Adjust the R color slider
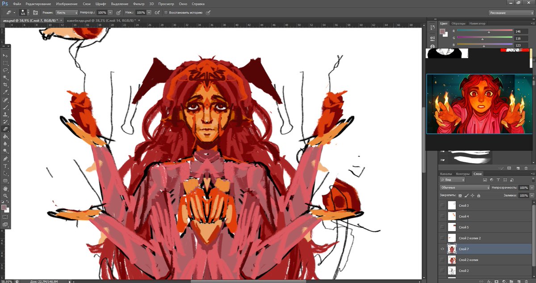The image size is (536, 283). (x=489, y=32)
